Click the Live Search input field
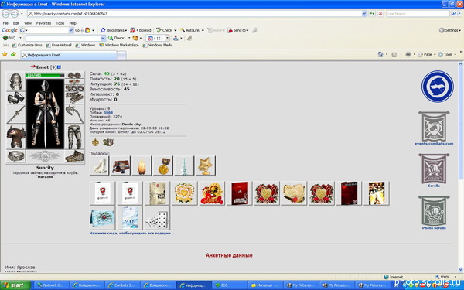The width and height of the screenshot is (464, 290). (418, 14)
